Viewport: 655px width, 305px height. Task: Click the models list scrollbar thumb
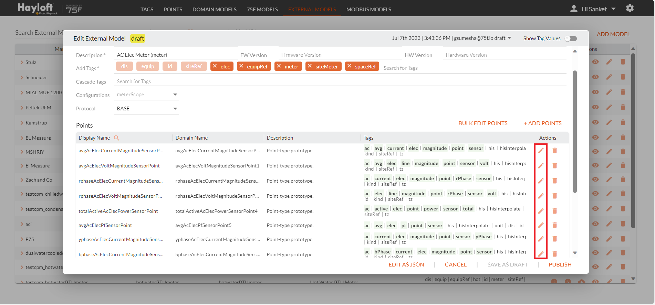633,140
